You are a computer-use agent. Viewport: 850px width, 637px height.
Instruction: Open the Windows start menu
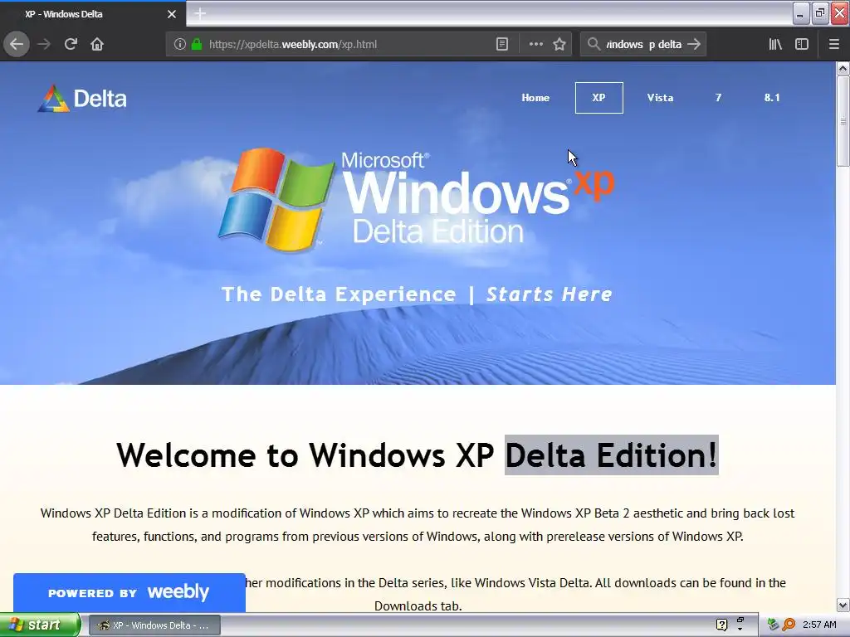(40, 625)
